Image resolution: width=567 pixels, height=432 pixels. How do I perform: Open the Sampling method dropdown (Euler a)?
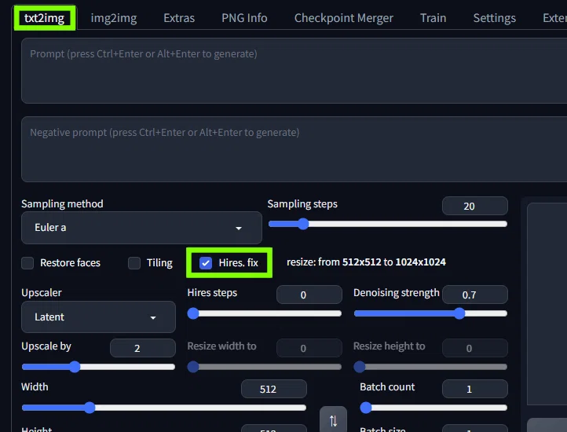(x=141, y=228)
